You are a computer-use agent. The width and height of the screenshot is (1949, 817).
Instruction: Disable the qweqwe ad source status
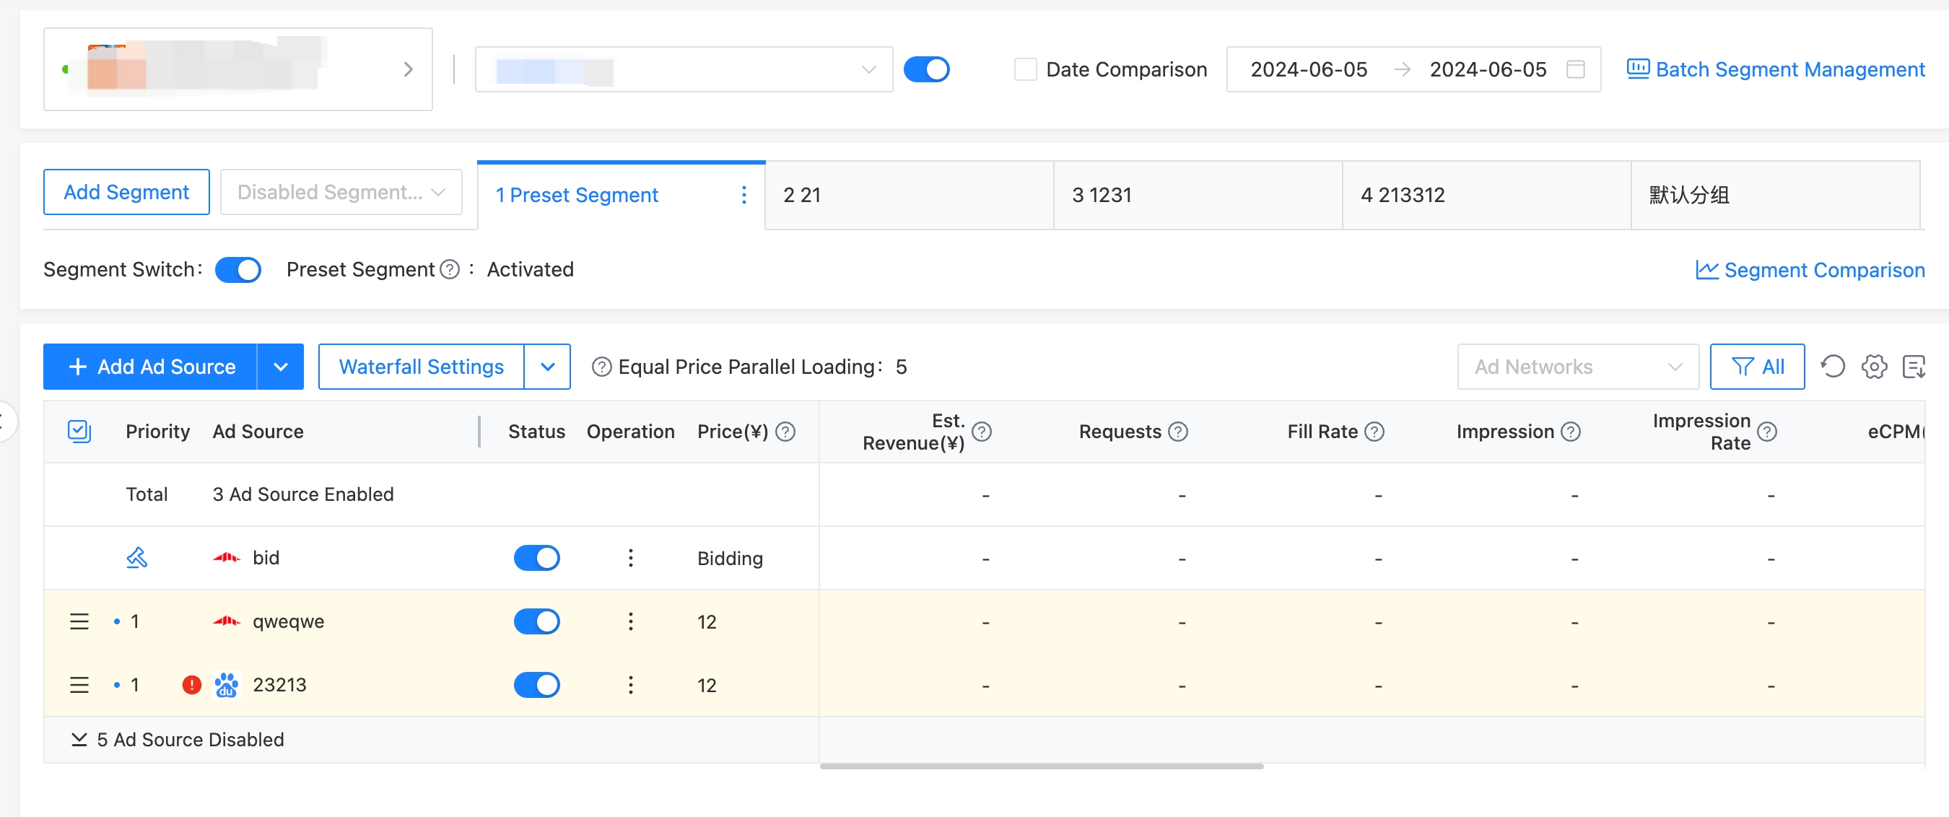pyautogui.click(x=536, y=622)
